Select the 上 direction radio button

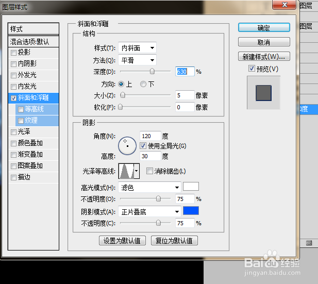click(121, 84)
